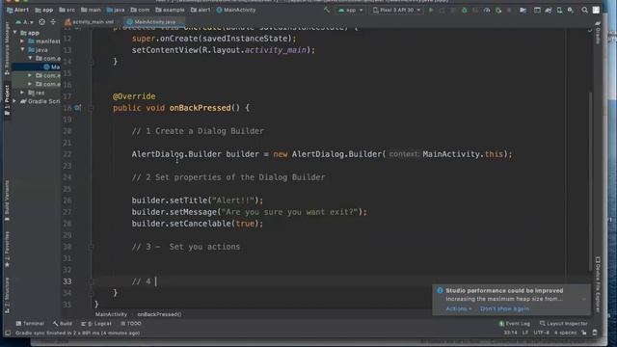Click the 4 spaces indent setting
The width and height of the screenshot is (617, 347).
pyautogui.click(x=566, y=333)
